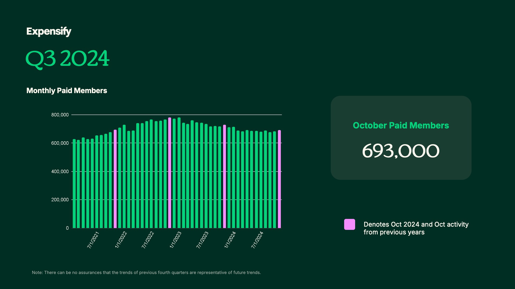Click the footnote about fourth quarter trends

[146, 273]
